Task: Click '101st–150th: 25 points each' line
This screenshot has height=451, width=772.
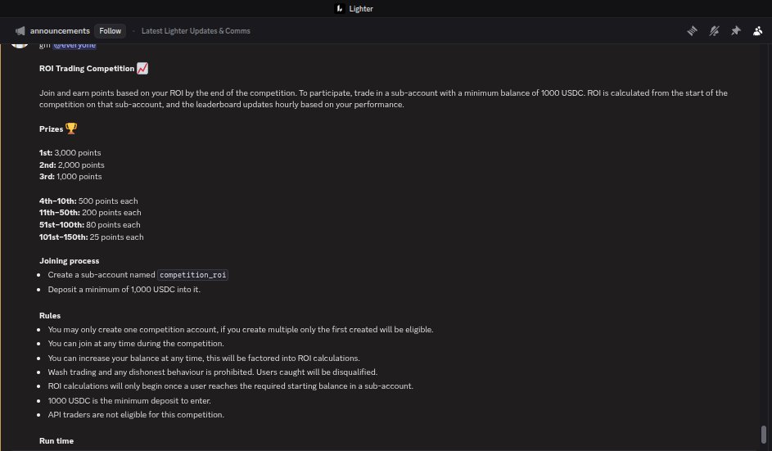Action: pyautogui.click(x=92, y=237)
